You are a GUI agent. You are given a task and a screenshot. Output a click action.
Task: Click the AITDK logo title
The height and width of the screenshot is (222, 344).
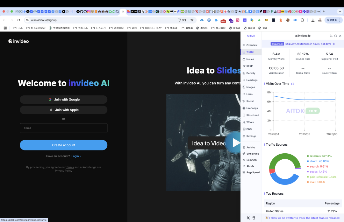pyautogui.click(x=251, y=36)
